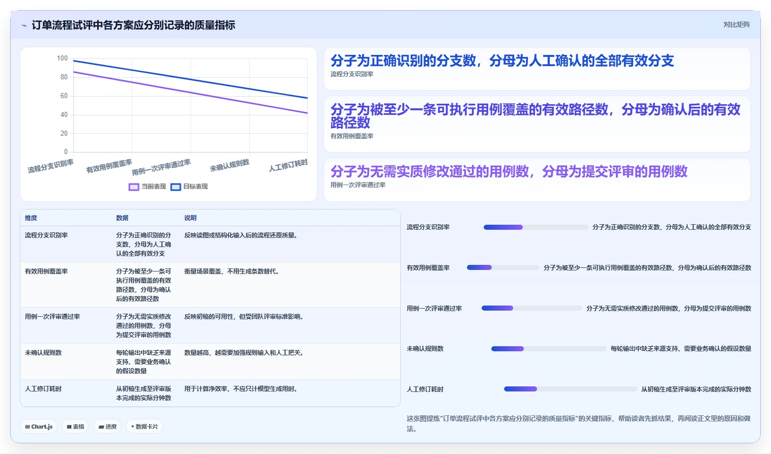Screen dimensions: 771x454
Task: Click chart axis label 人工修订耗时
Action: 288,166
